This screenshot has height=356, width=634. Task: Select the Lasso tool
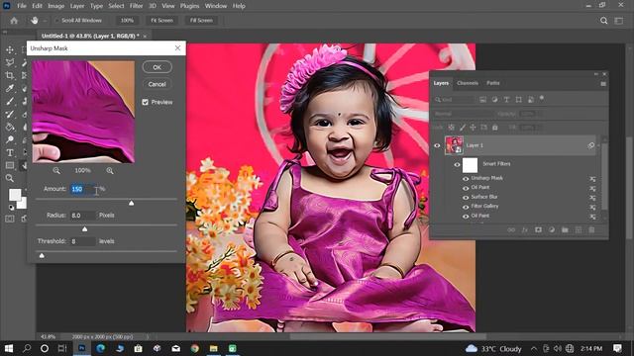[x=10, y=62]
